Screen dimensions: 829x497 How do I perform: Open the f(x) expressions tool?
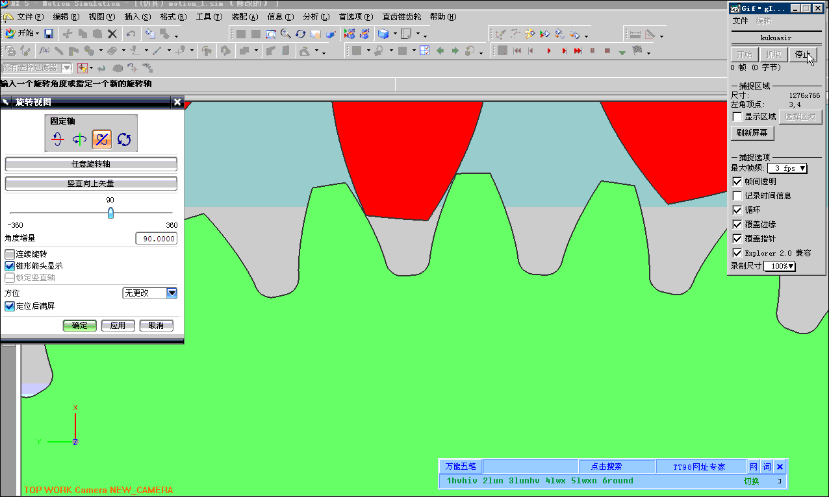point(44,51)
